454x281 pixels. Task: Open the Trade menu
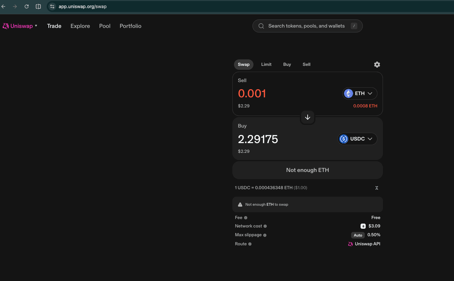pyautogui.click(x=54, y=26)
